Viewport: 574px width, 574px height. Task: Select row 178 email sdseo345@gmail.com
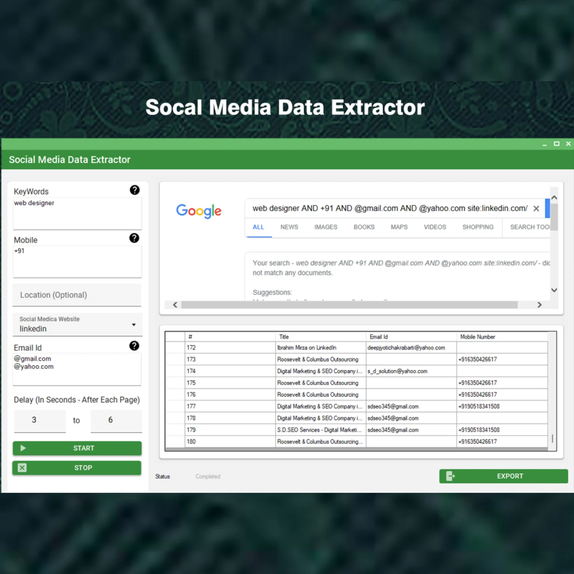tap(411, 418)
